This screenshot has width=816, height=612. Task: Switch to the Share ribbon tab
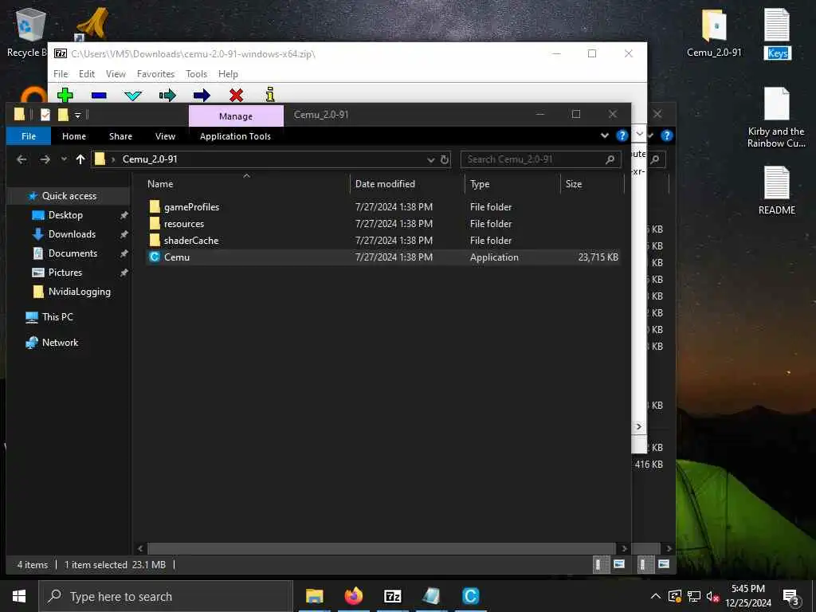pyautogui.click(x=120, y=135)
